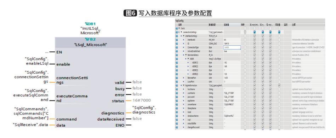Uncheck 在 HMI visibility for the password row

[270, 97]
